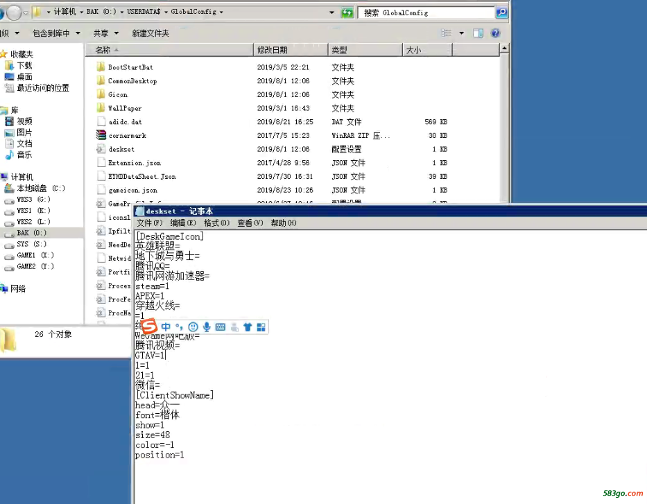
Task: Select the EYHDDataSheet.Json file icon
Action: [101, 176]
